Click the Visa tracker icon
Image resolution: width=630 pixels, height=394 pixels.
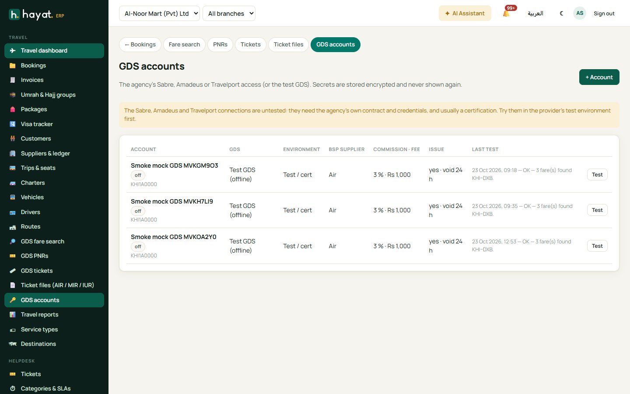13,124
